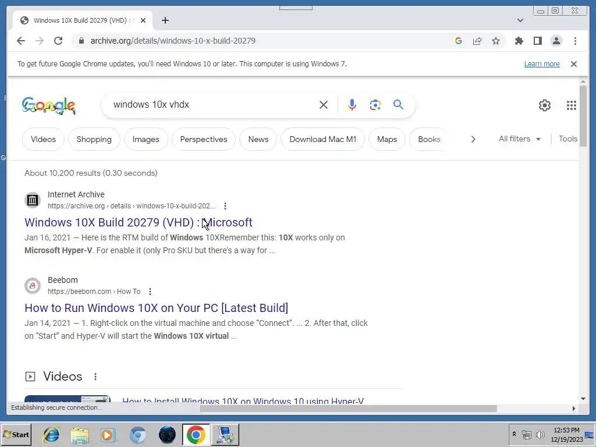The image size is (596, 447).
Task: Click the taskbar clock showing 12:53 PM
Action: coord(566,435)
